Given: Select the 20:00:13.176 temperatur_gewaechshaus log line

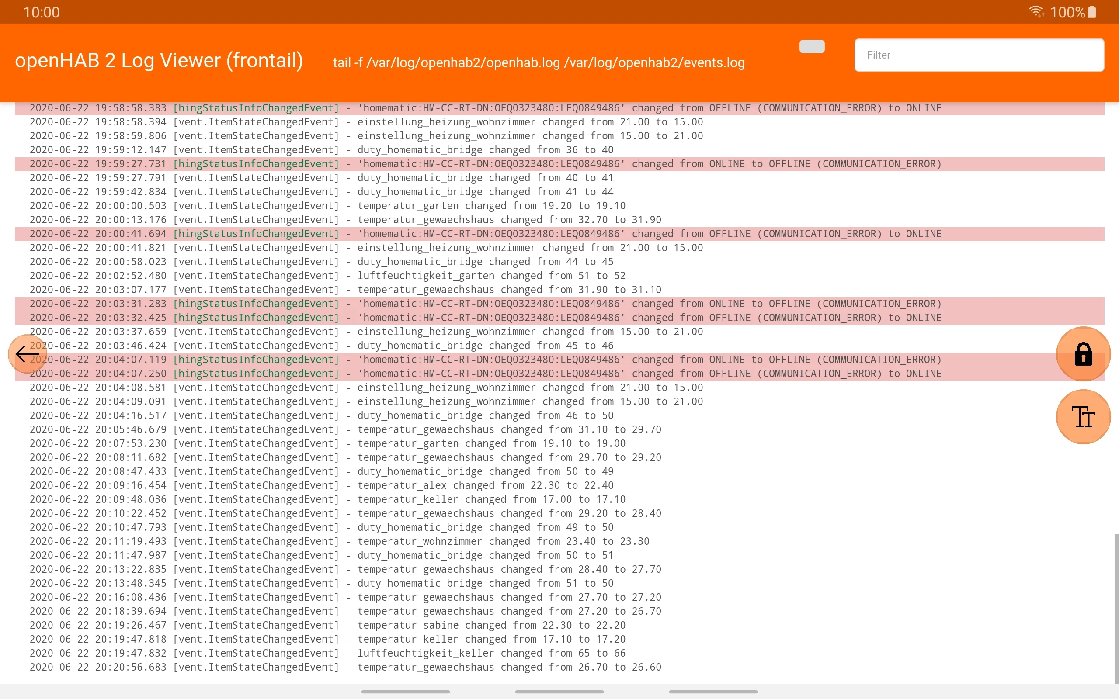Looking at the screenshot, I should (559, 220).
